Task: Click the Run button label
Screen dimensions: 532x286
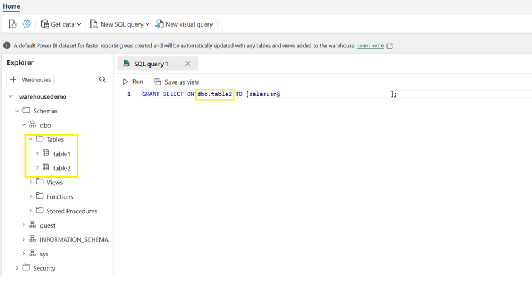Action: [x=138, y=82]
